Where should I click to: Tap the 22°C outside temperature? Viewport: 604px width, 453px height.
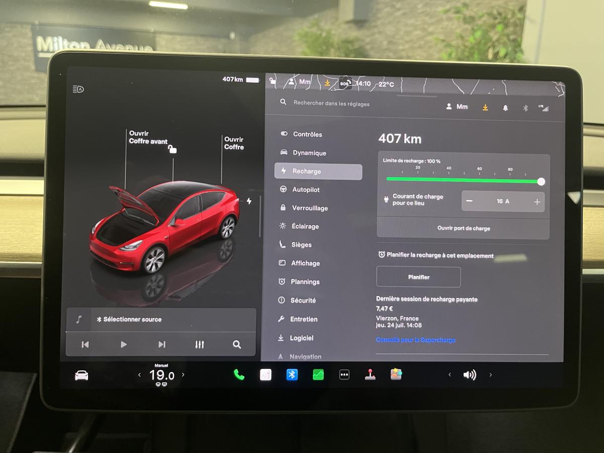tap(387, 85)
